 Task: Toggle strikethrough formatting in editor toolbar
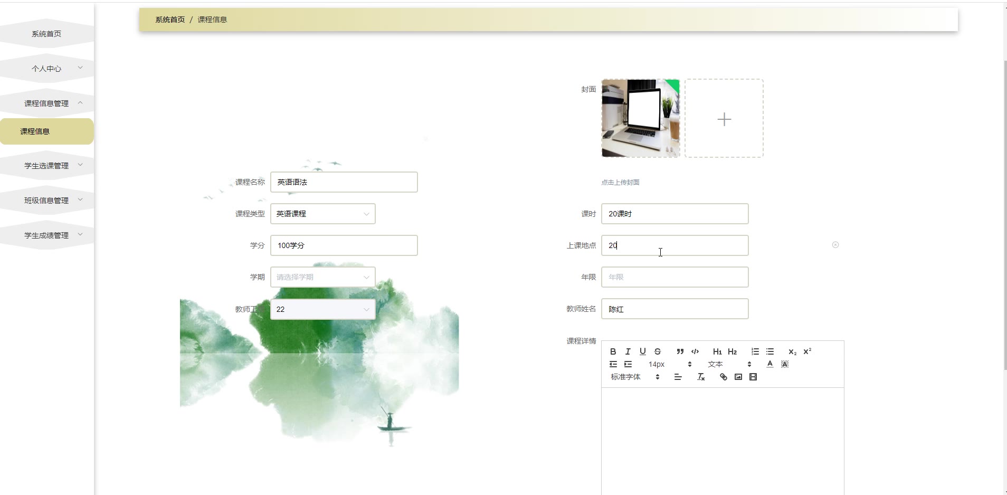click(657, 351)
